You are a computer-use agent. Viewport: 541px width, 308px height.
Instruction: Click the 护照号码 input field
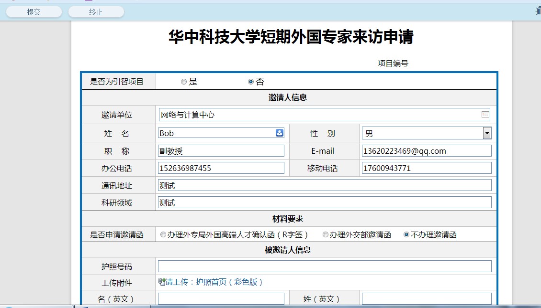325,266
